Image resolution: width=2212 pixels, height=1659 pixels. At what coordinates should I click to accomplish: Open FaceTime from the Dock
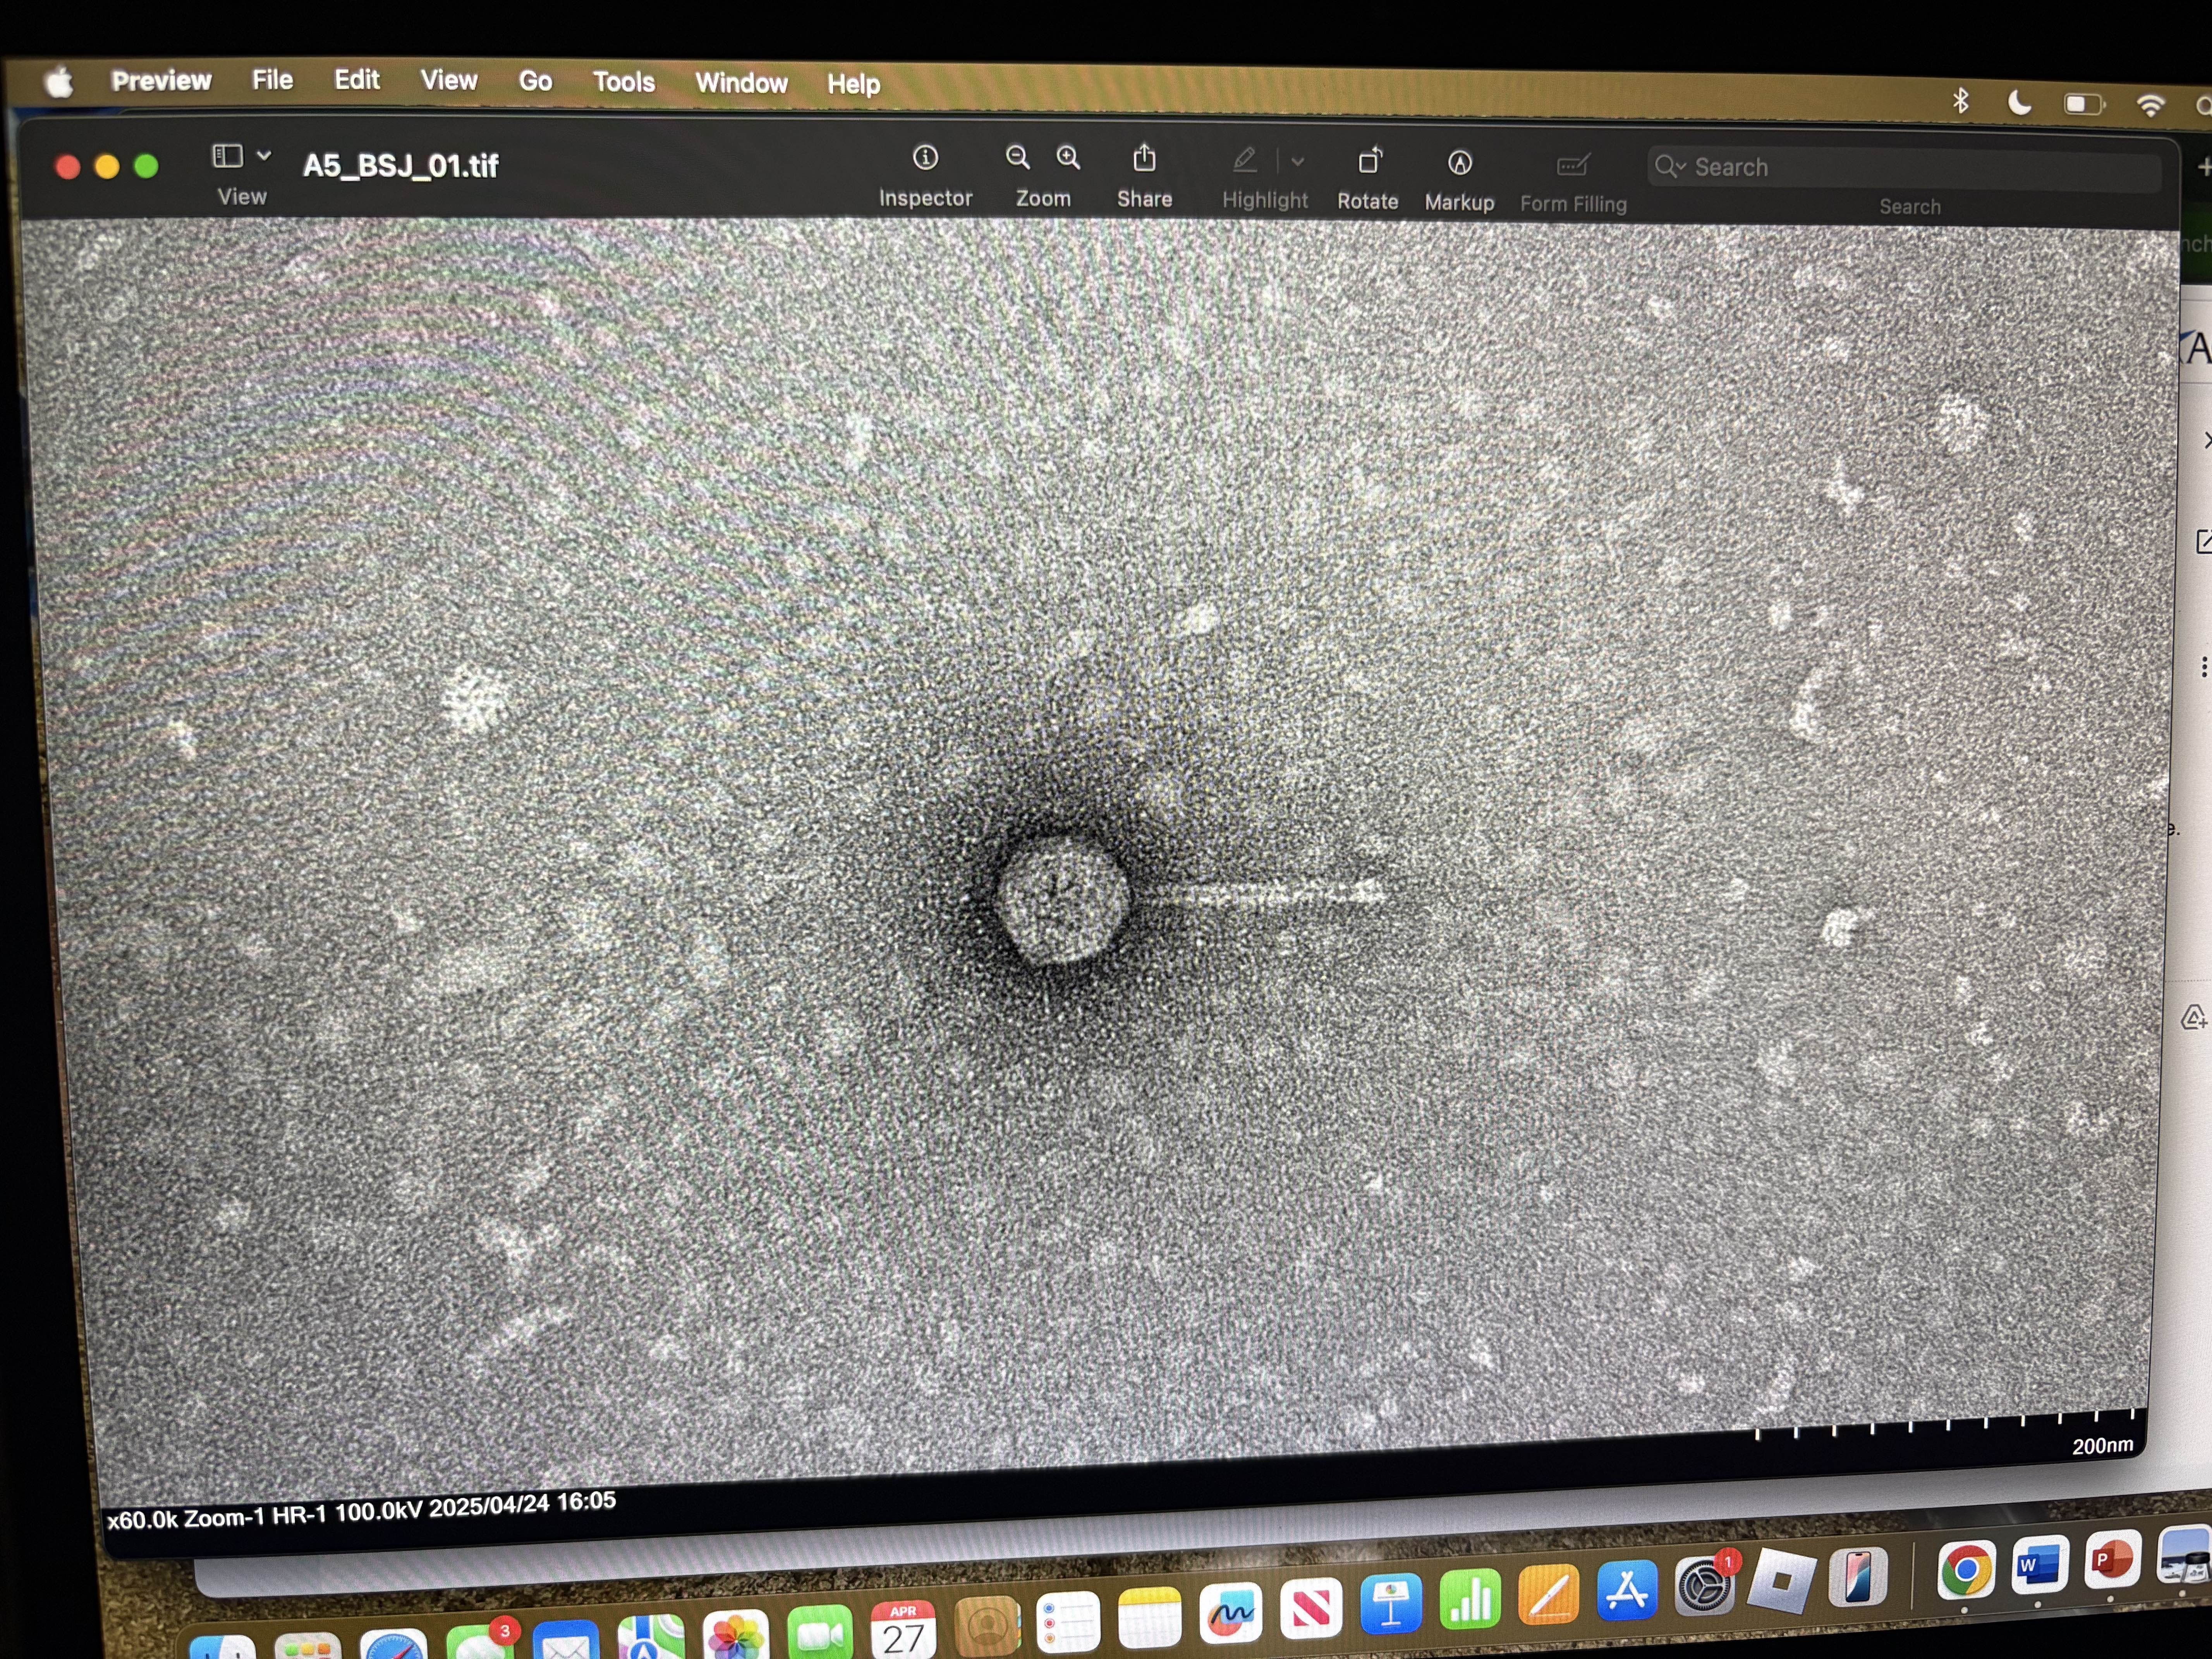(819, 1633)
